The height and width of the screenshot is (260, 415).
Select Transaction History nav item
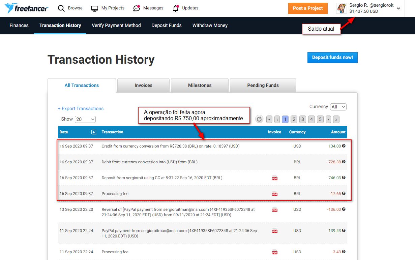[60, 26]
